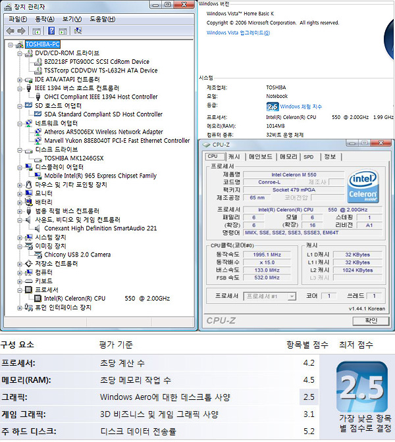Switch to the 정보 tab in CPU-Z
Viewport: 395px width, 442px height.
pos(330,157)
